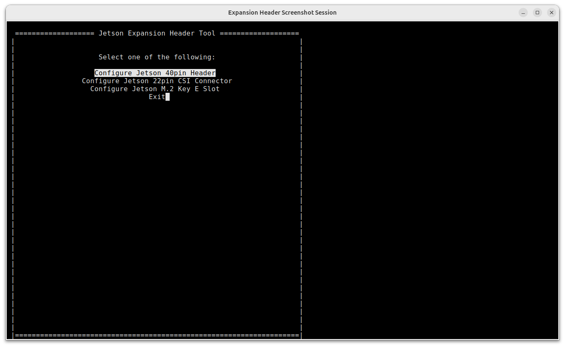Click the Jetson Expansion Header Tool heading
This screenshot has width=565, height=347.
157,33
